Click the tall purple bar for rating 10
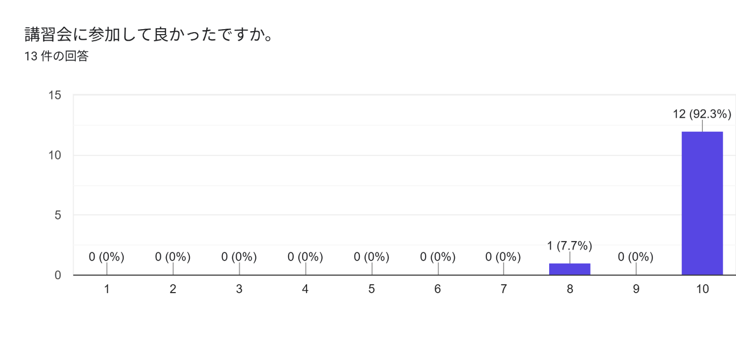 tap(702, 203)
